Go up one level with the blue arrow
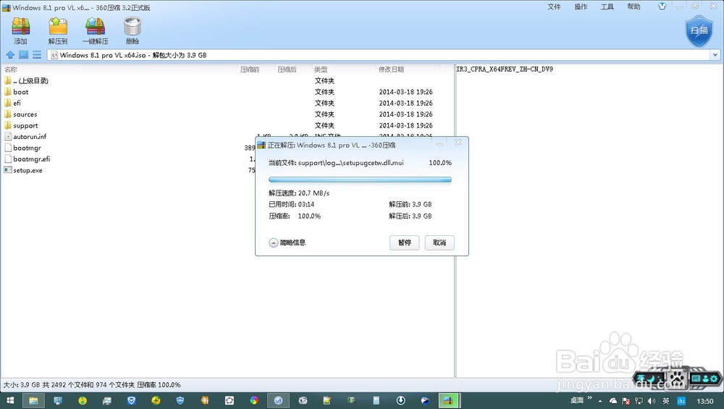724x409 pixels. point(10,55)
